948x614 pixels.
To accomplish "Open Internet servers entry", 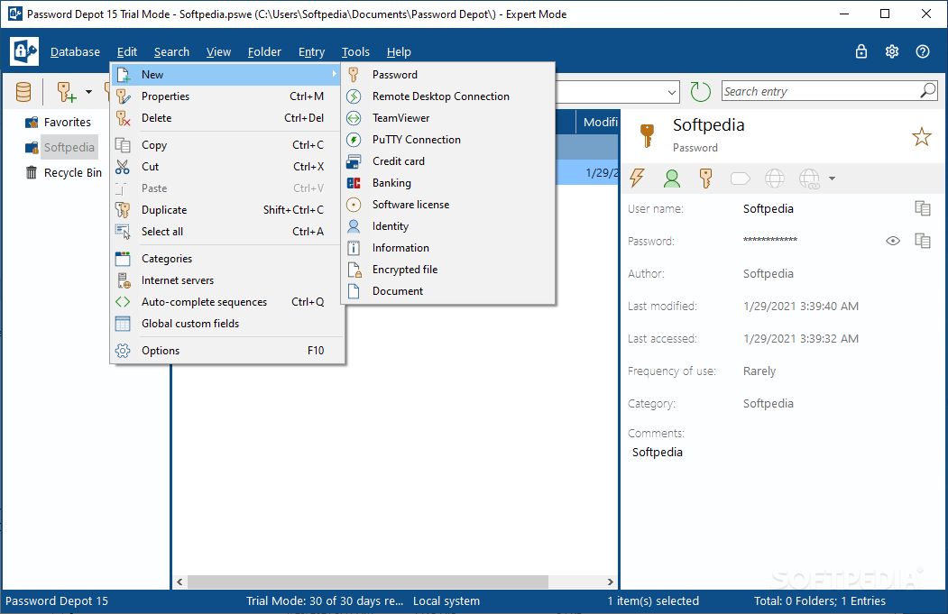I will (x=226, y=280).
